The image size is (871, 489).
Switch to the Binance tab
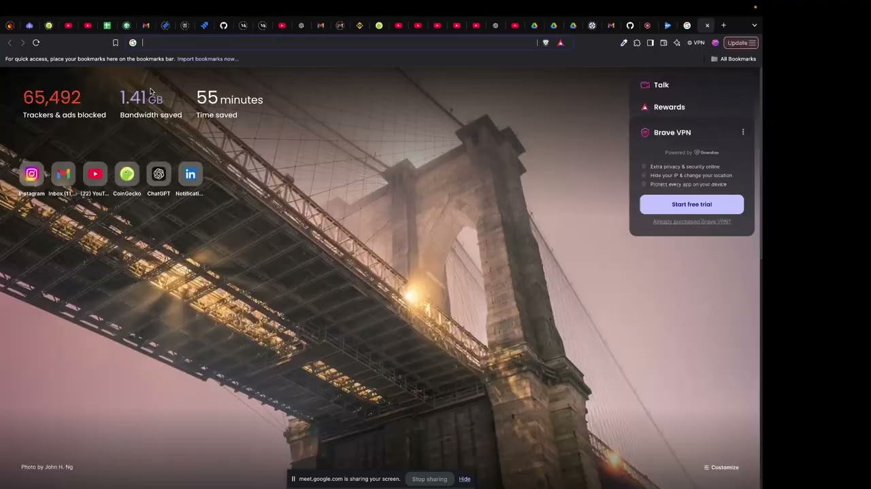(360, 25)
